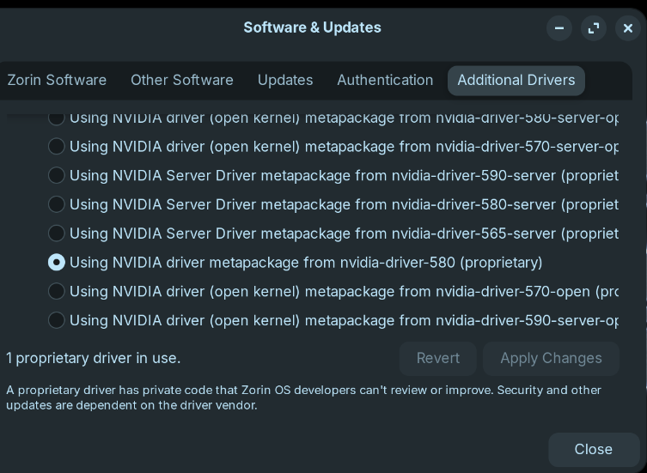Click the Close button at bottom
The height and width of the screenshot is (473, 647).
593,449
